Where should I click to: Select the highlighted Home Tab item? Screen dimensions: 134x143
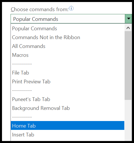point(68,126)
